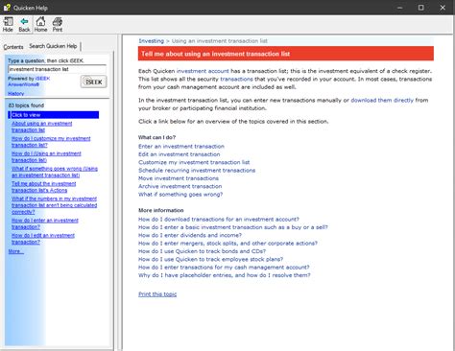
Task: Open 'Tell me about the investment transaction list's Actions'
Action: click(44, 187)
